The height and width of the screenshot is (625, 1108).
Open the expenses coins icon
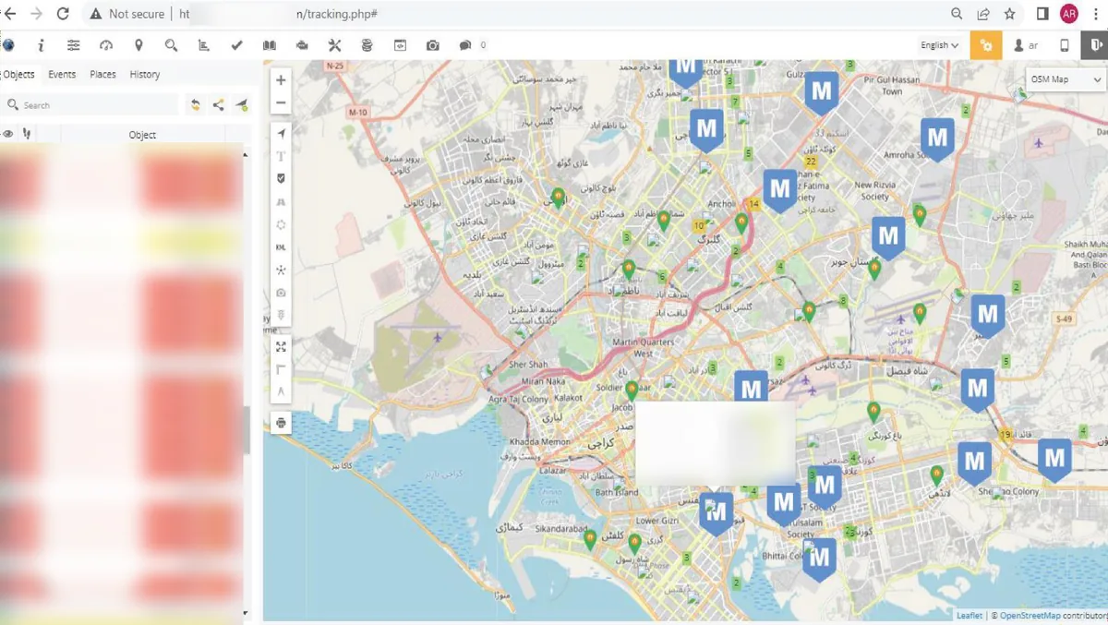coord(367,45)
